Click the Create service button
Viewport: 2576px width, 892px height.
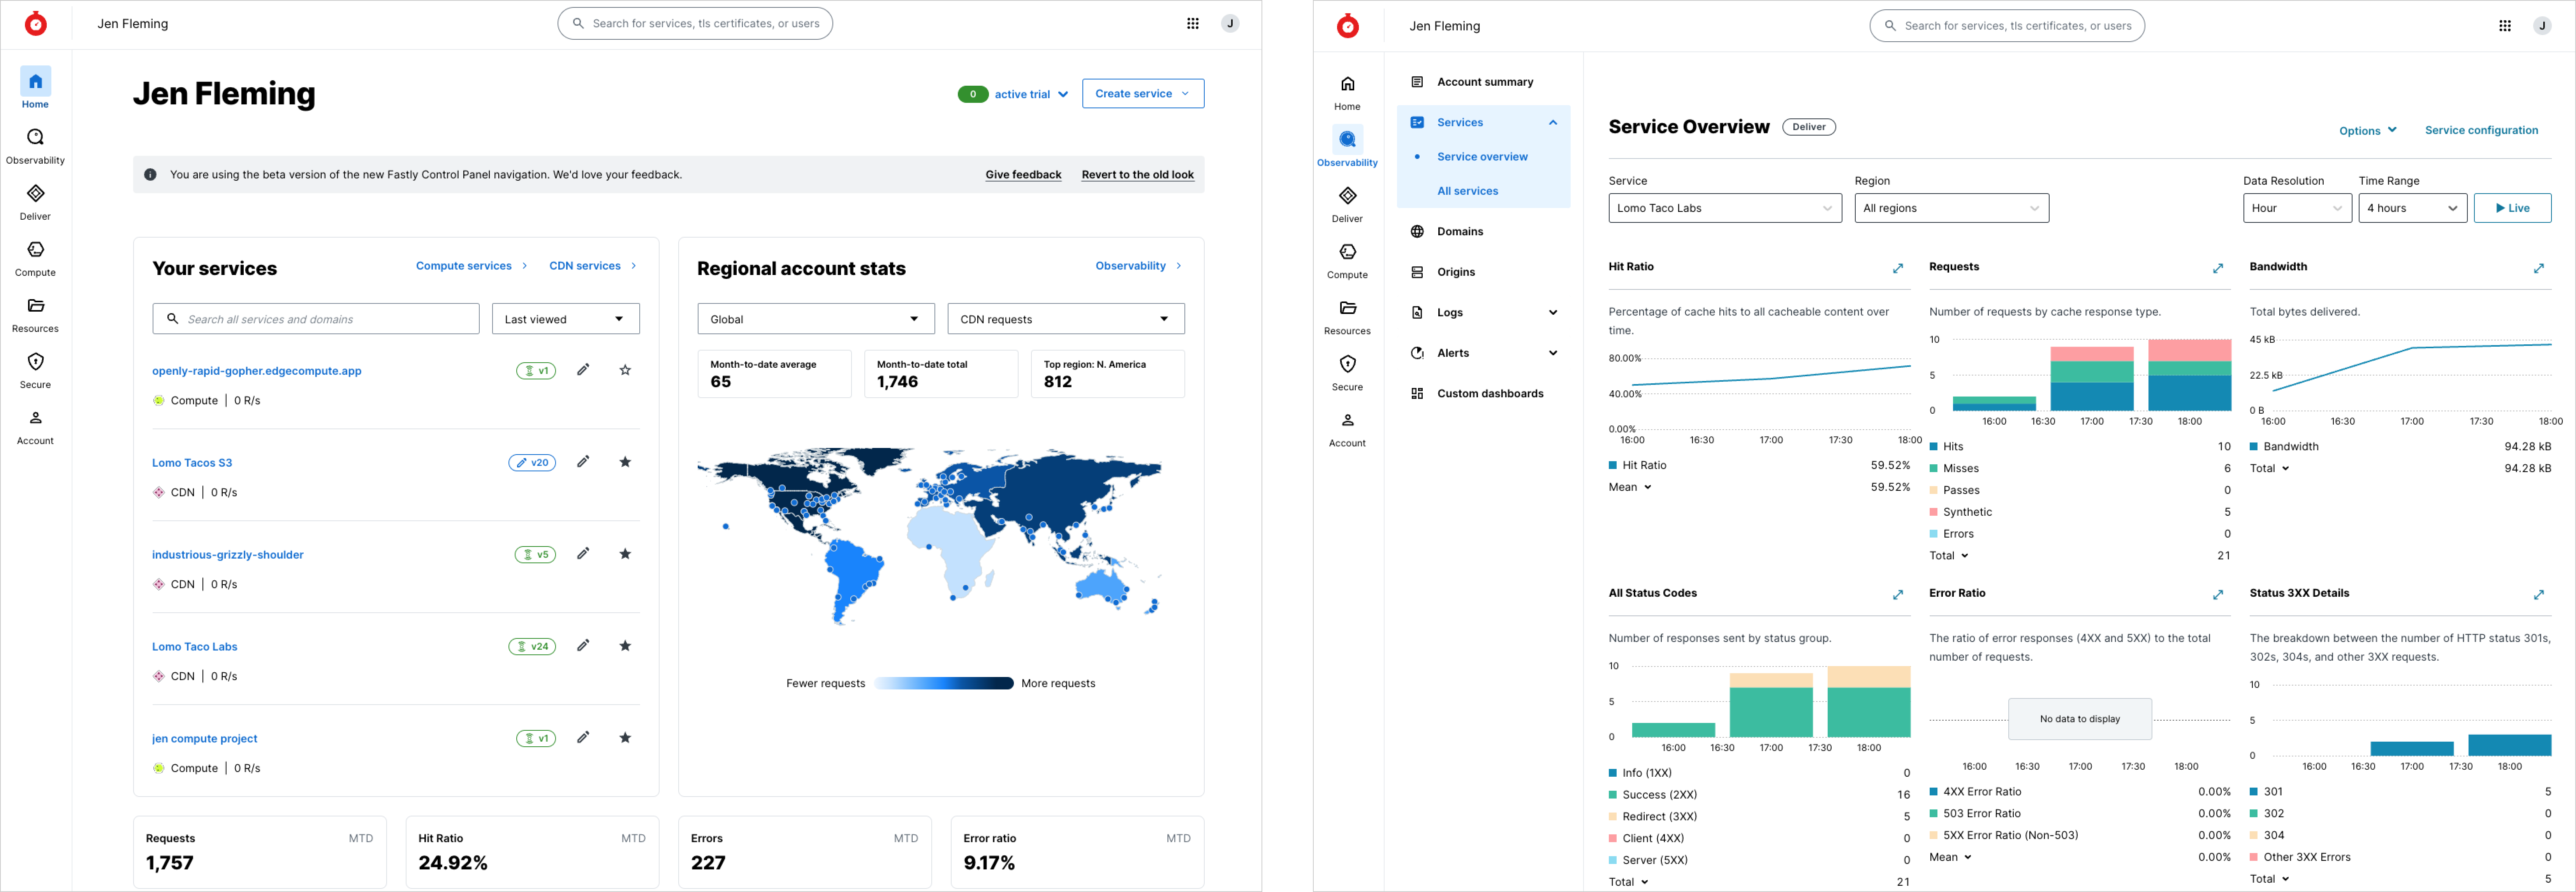[x=1143, y=94]
